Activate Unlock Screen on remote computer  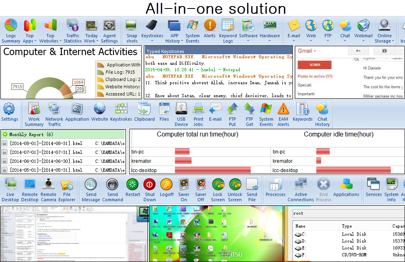(x=235, y=189)
